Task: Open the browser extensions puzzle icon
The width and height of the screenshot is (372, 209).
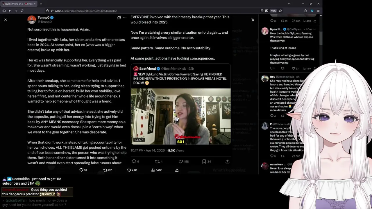Action: click(306, 11)
